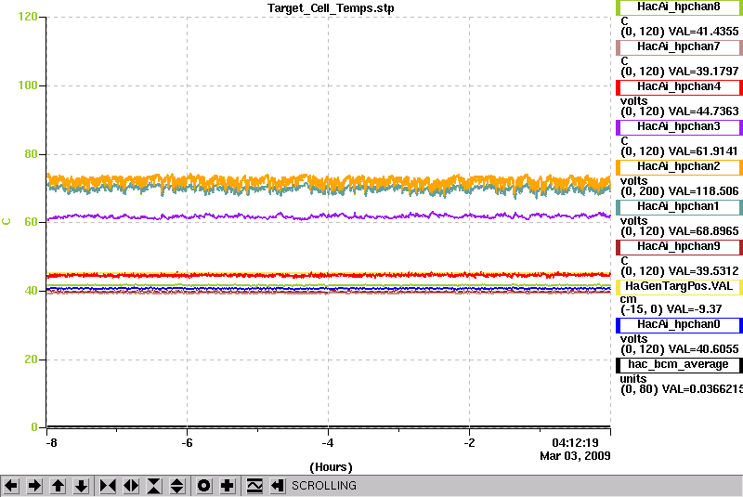Select the HacAi_hpchan2 legend entry
The height and width of the screenshot is (497, 743).
679,167
